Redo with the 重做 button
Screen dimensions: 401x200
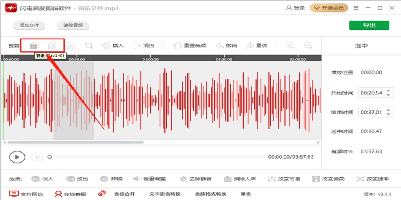(257, 46)
